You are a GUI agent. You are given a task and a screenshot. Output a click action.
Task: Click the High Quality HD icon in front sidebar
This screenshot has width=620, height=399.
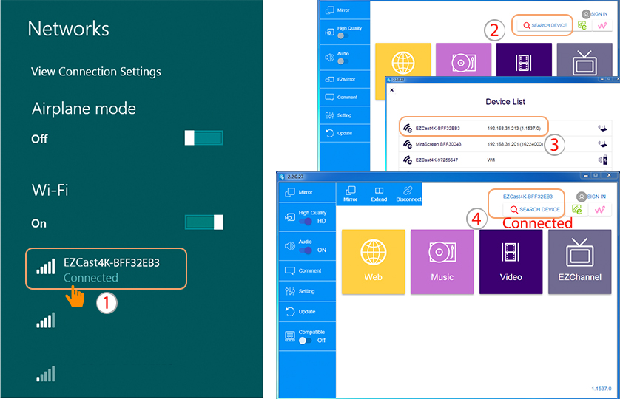point(290,217)
